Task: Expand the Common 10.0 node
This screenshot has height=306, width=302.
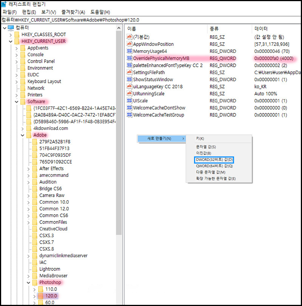Action: pyautogui.click(x=28, y=202)
